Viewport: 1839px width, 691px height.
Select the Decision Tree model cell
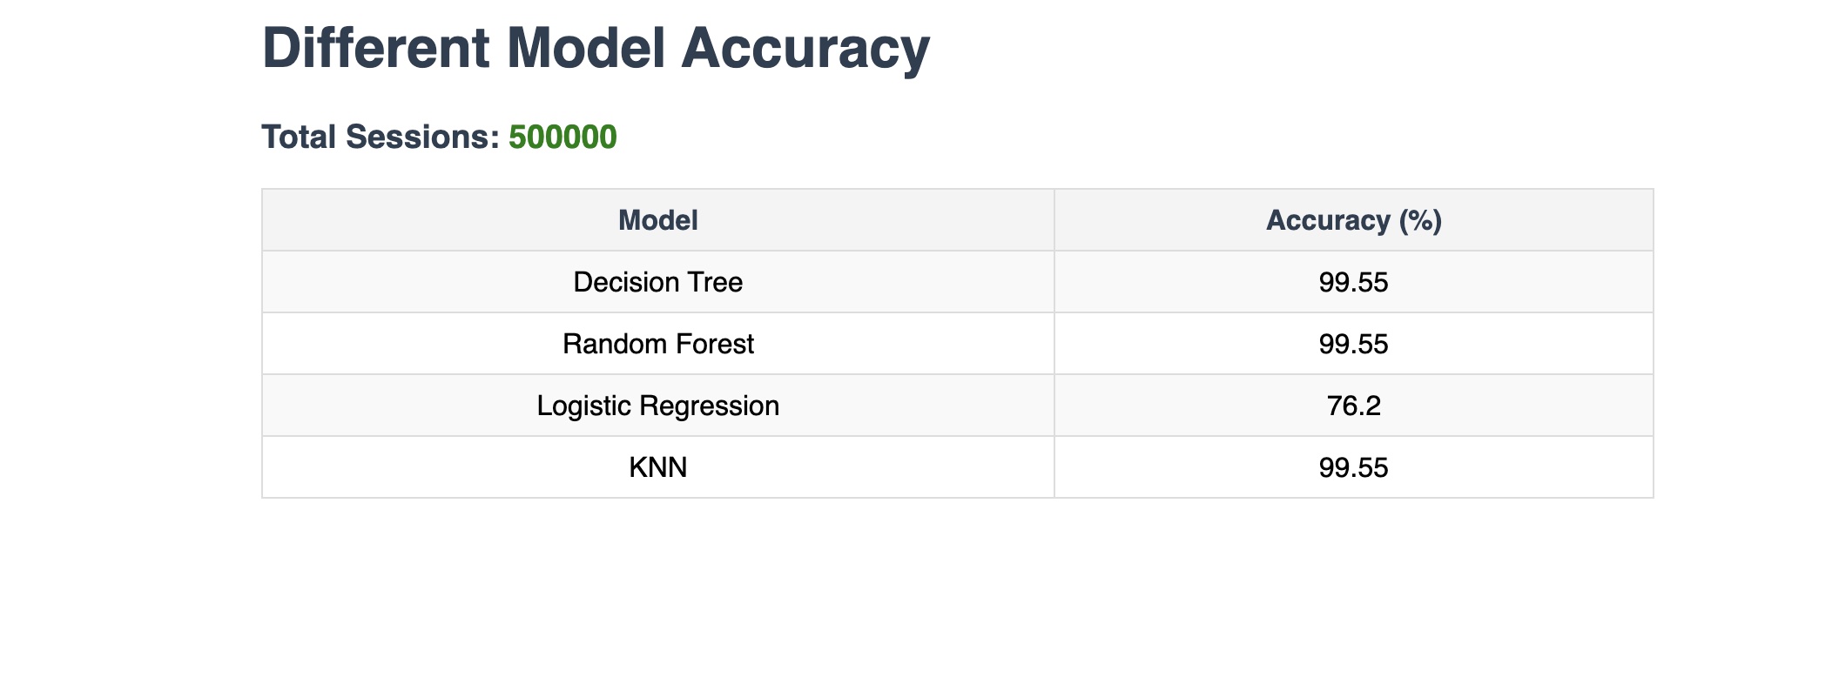click(657, 282)
